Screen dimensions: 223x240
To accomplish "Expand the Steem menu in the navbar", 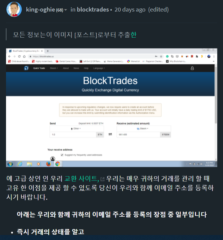I will (54, 68).
